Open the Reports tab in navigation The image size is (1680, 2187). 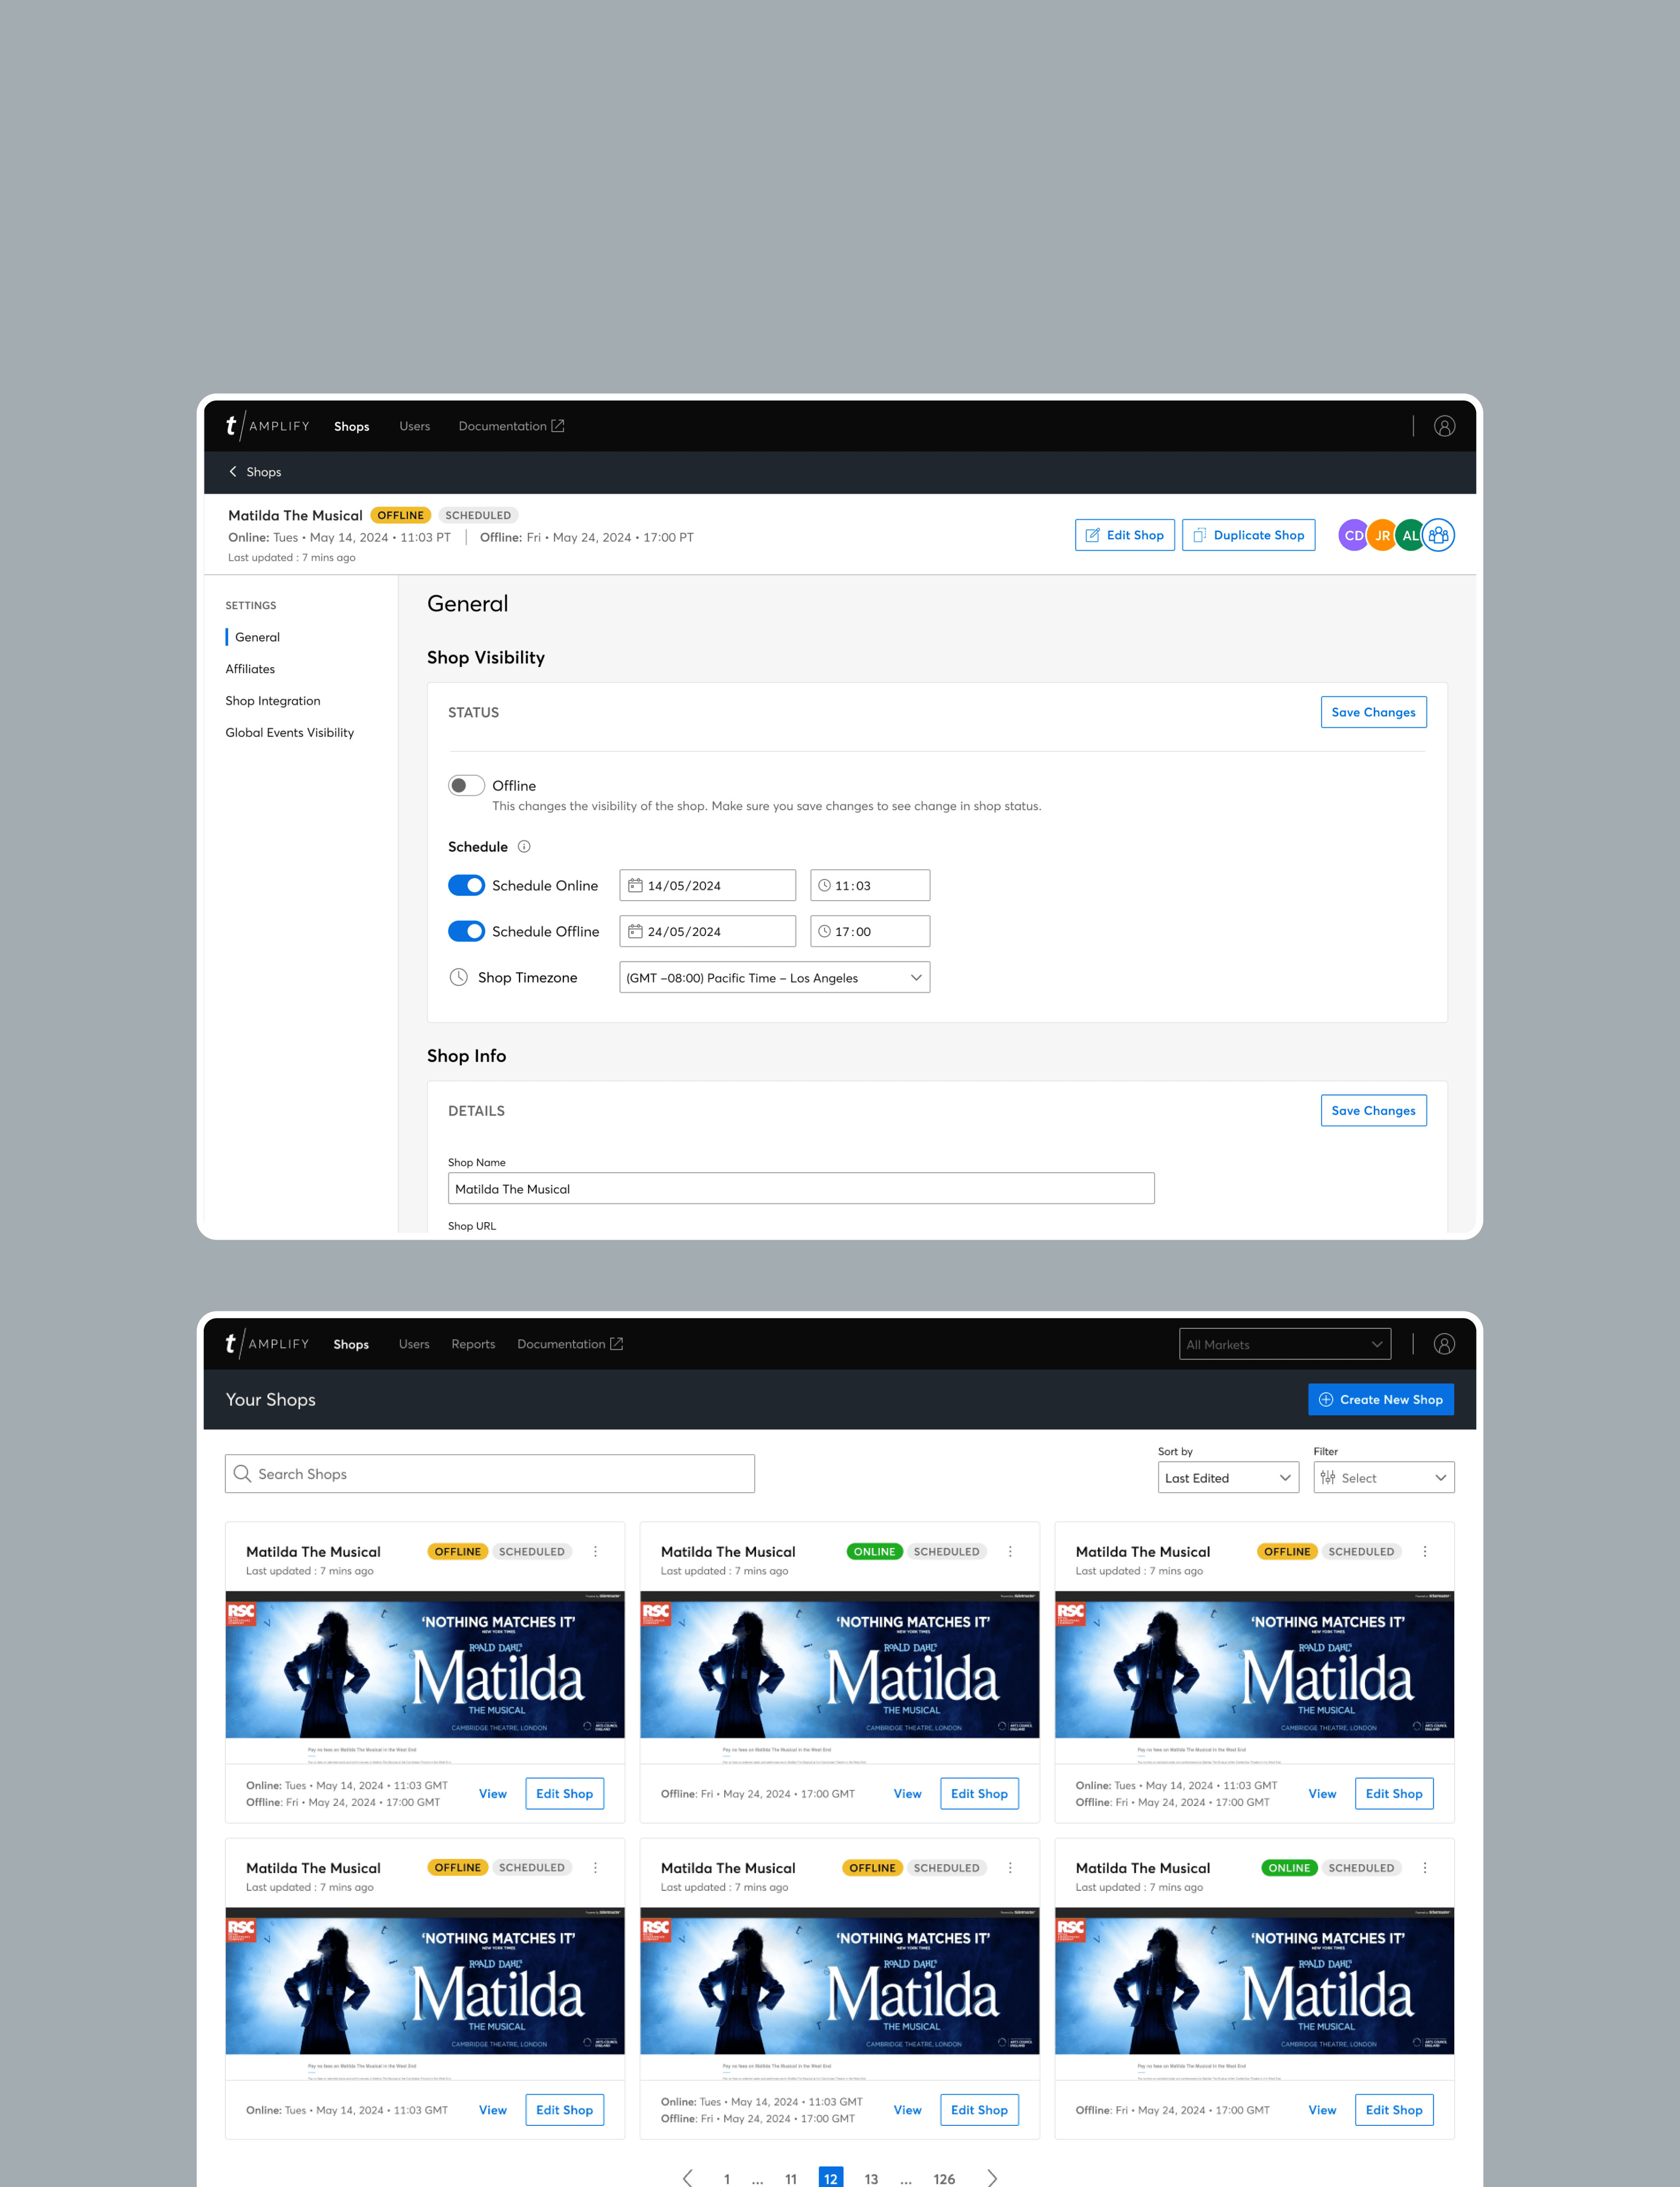click(473, 1345)
